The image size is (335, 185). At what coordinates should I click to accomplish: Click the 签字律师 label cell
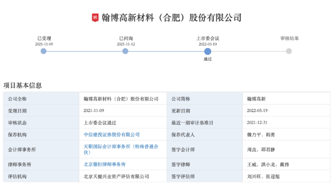click(x=205, y=164)
